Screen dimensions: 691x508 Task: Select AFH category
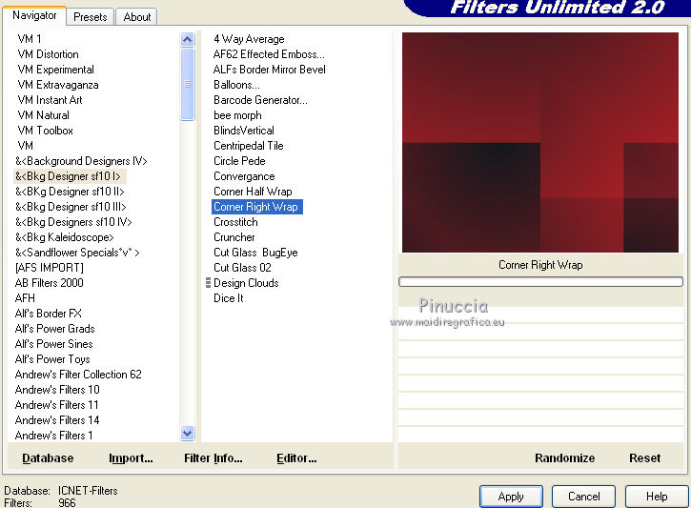pyautogui.click(x=25, y=298)
